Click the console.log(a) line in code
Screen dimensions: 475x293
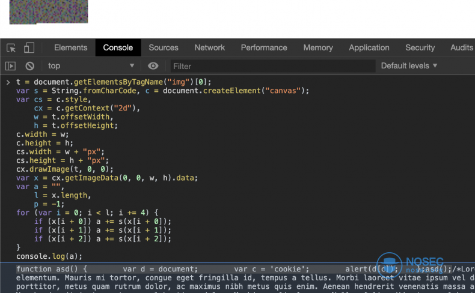[x=49, y=256]
